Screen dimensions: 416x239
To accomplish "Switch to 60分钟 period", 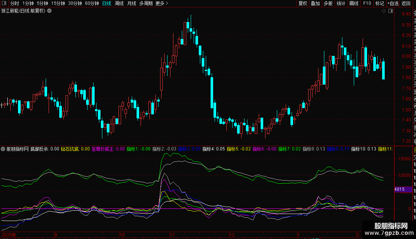I will [92, 3].
